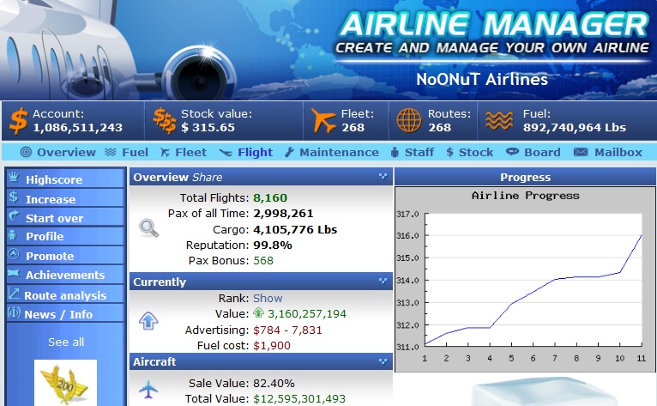657x406 pixels.
Task: Click the Airline Progress chart
Action: 526,279
